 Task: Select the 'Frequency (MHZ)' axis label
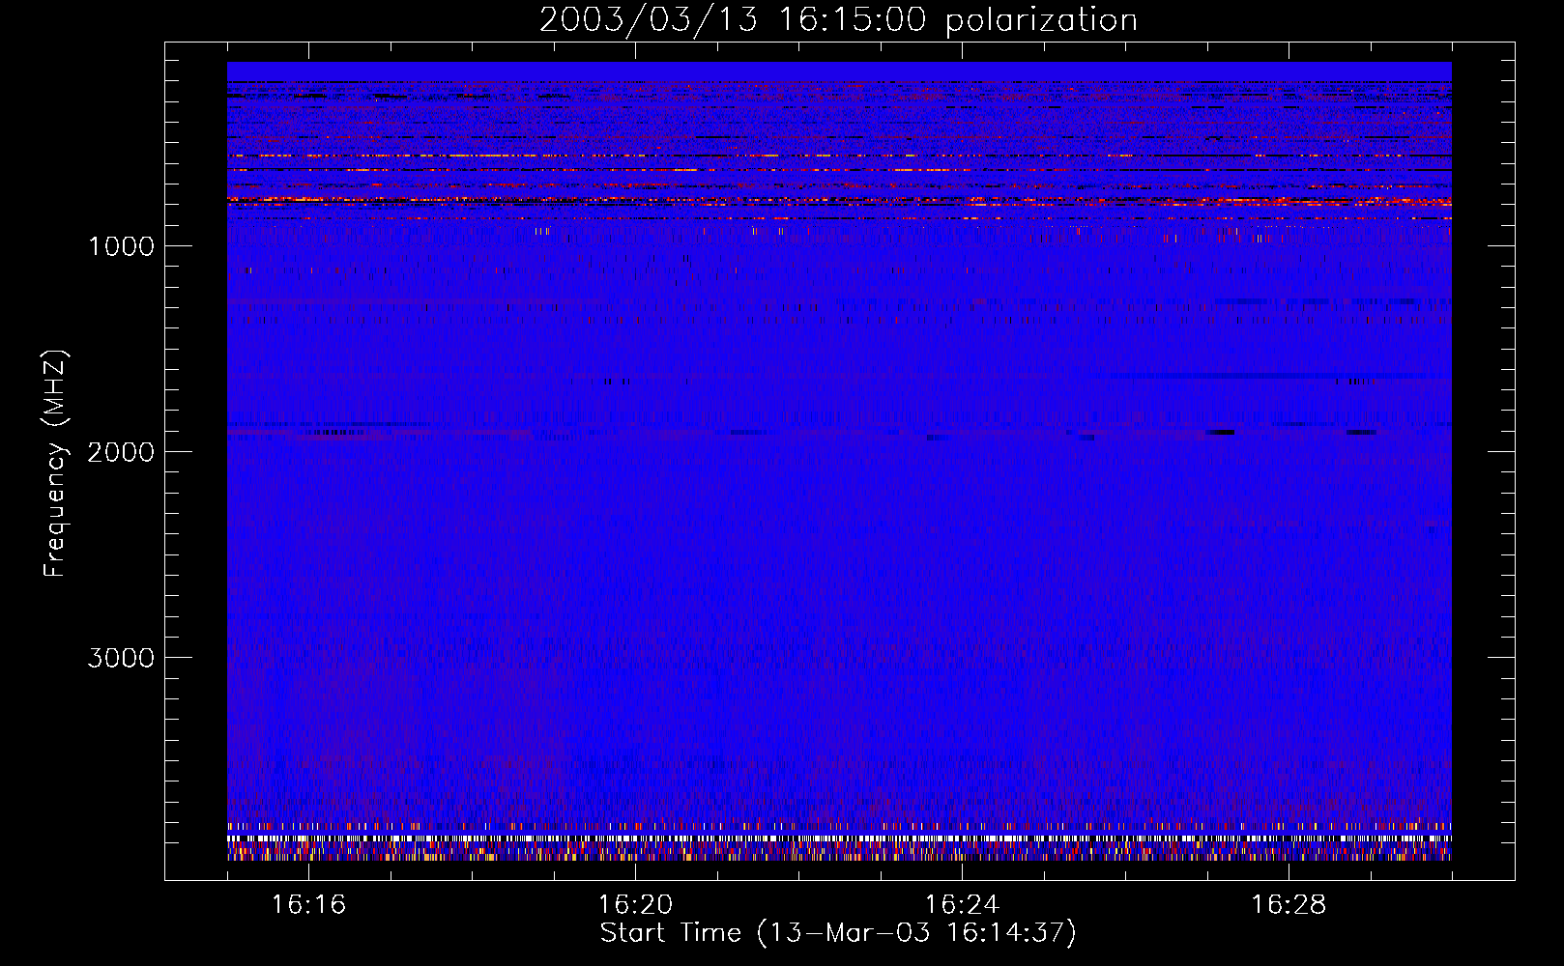pyautogui.click(x=55, y=463)
